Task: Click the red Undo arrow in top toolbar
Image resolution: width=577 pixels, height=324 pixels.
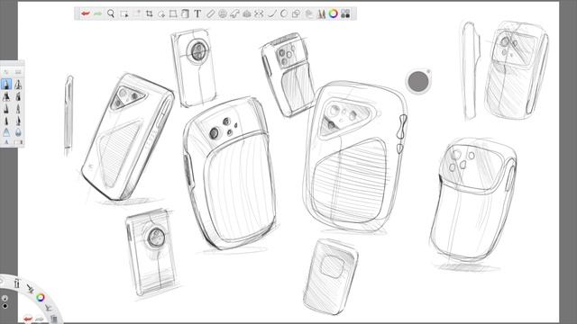Action: (x=86, y=14)
